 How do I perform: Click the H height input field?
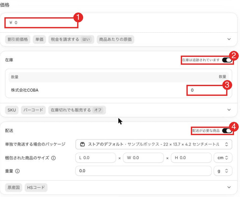[191, 158]
